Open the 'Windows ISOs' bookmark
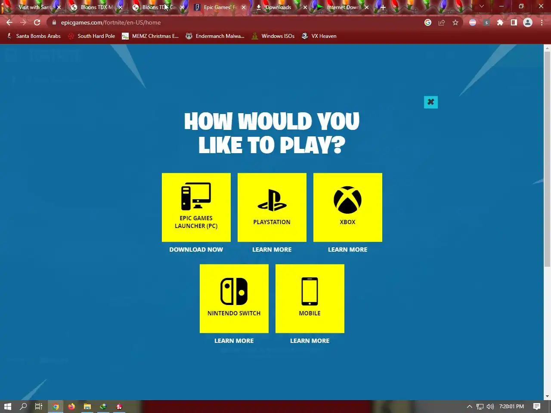The height and width of the screenshot is (413, 551). 273,36
